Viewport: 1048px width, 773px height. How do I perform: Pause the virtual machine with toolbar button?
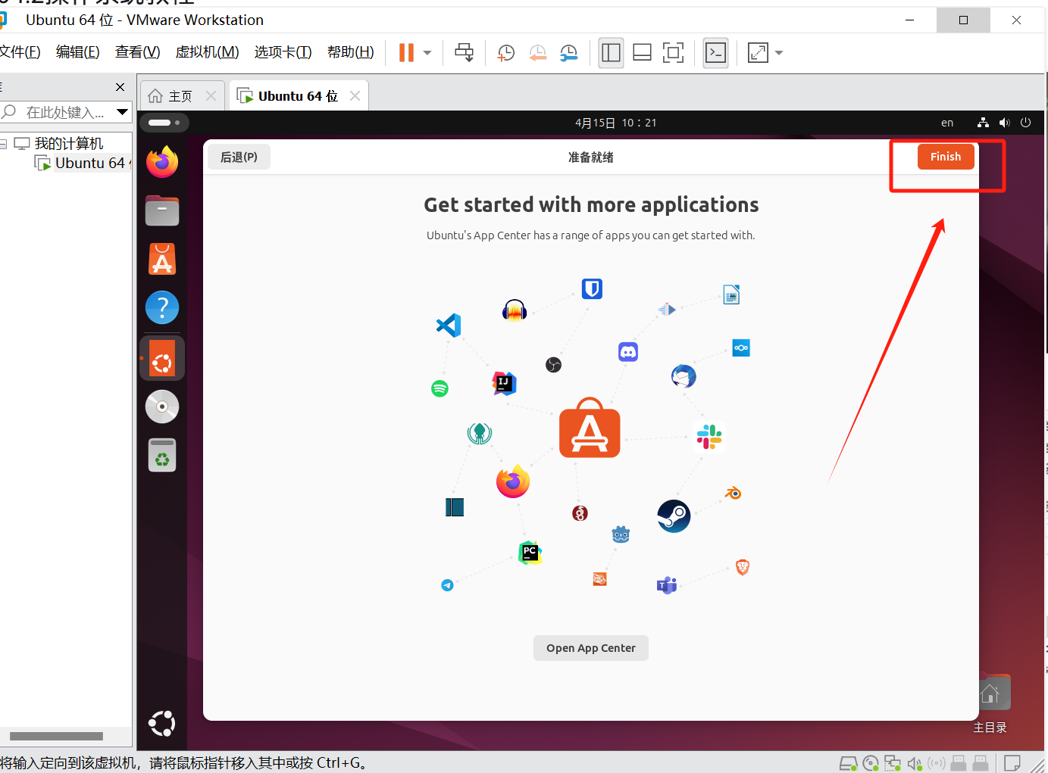[406, 52]
